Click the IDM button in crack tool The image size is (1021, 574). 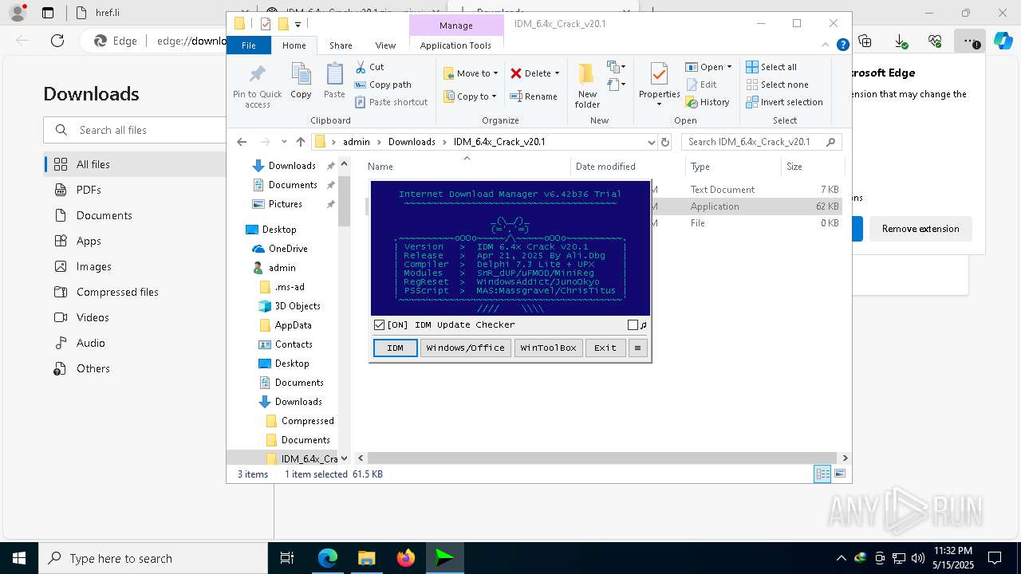(x=395, y=348)
